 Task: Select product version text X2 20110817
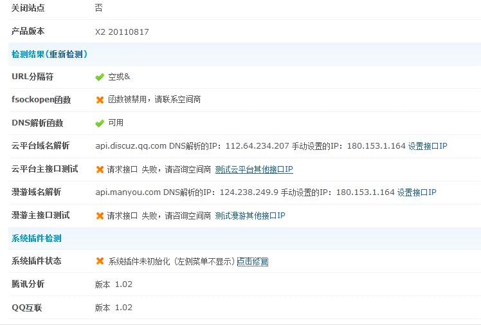122,32
